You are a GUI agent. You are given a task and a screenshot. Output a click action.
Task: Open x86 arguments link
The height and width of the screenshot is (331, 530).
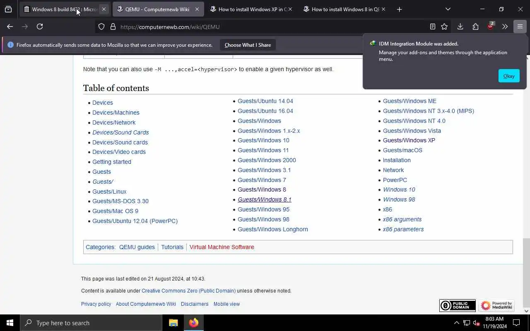coord(402,219)
